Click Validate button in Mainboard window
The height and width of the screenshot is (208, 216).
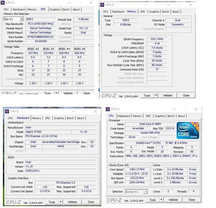[72, 202]
